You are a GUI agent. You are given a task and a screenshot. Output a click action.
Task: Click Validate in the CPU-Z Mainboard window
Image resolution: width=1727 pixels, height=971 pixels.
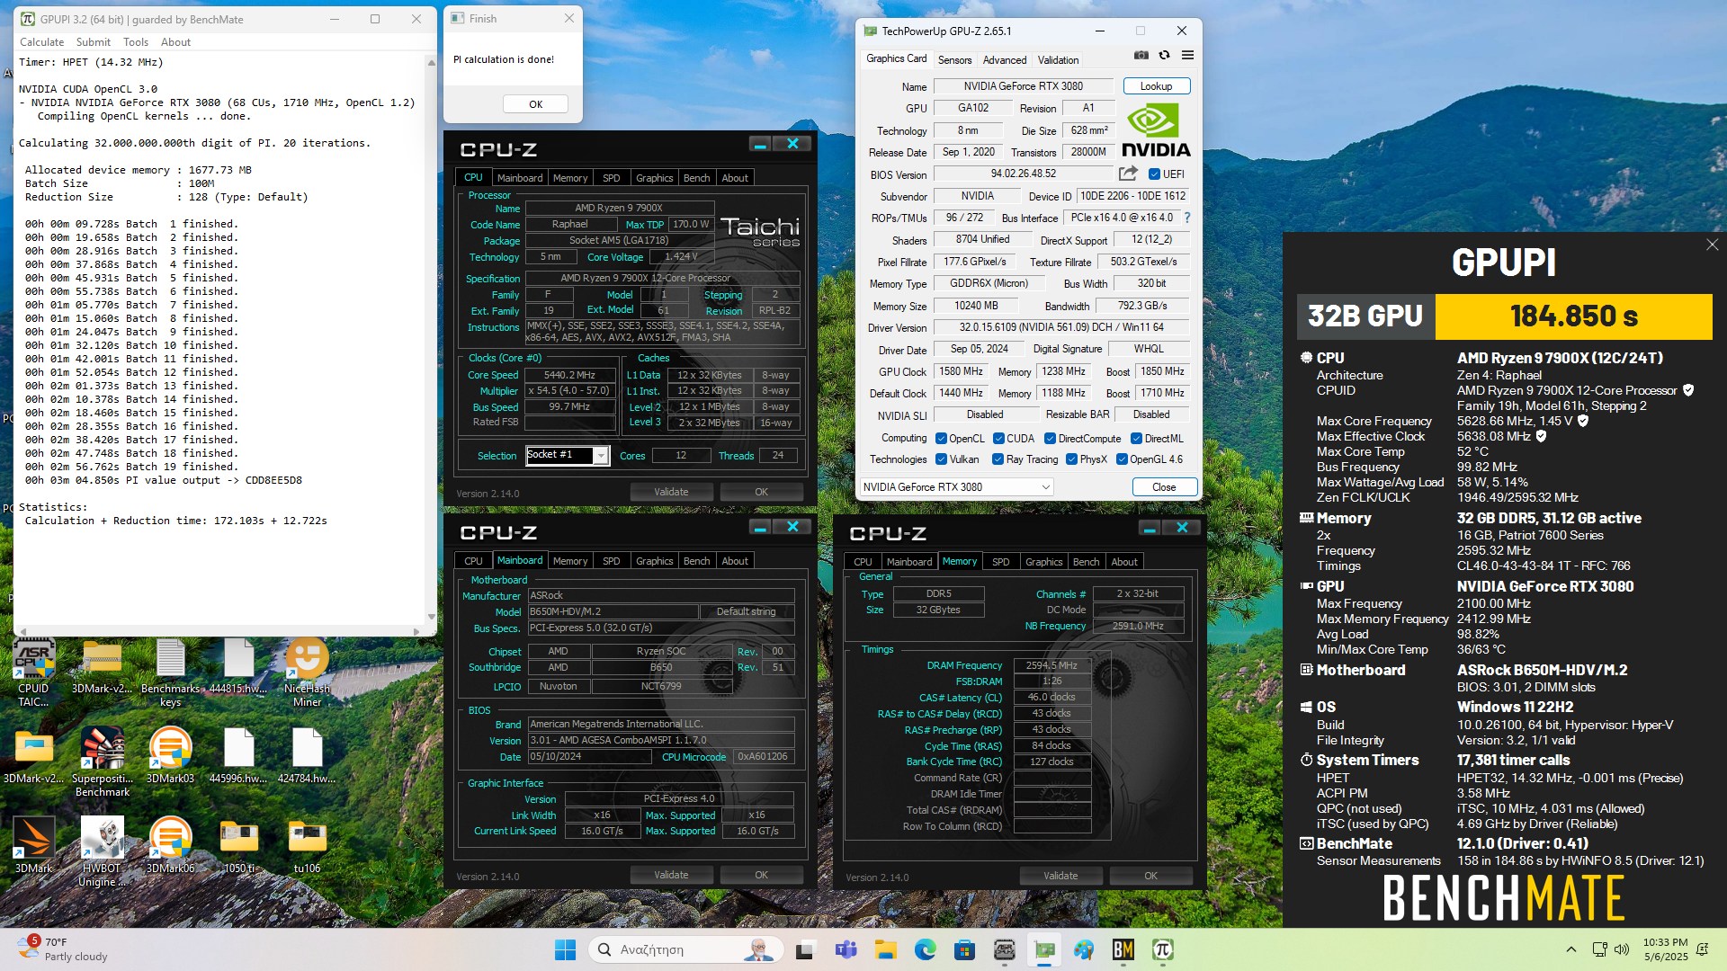(x=671, y=875)
